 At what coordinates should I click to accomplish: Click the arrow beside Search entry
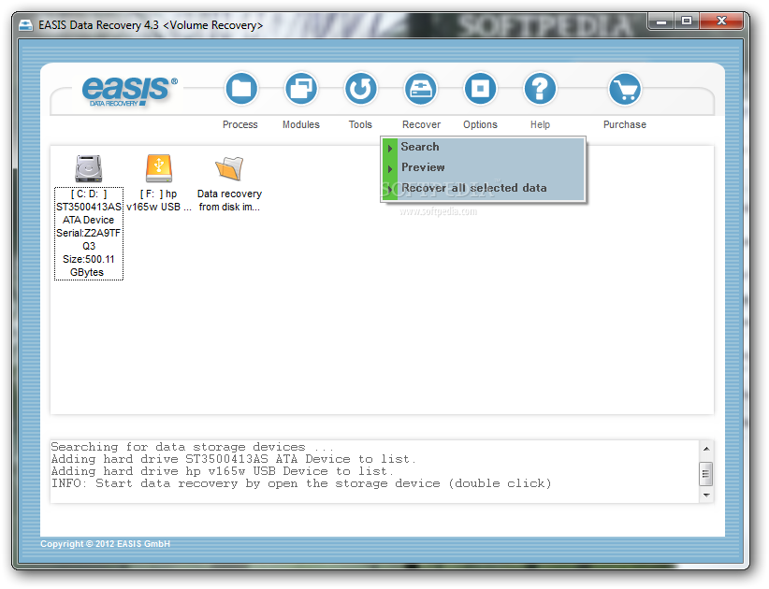390,148
